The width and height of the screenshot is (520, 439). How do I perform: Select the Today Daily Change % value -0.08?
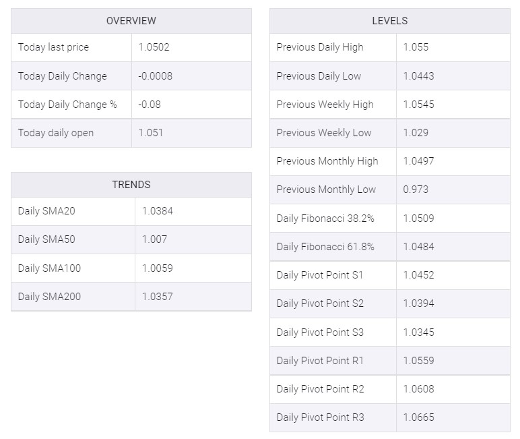pos(150,105)
